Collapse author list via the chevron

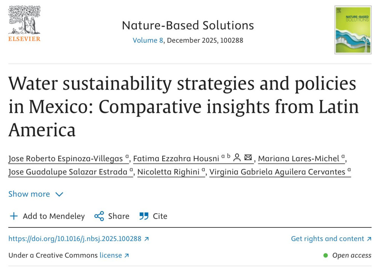59,194
